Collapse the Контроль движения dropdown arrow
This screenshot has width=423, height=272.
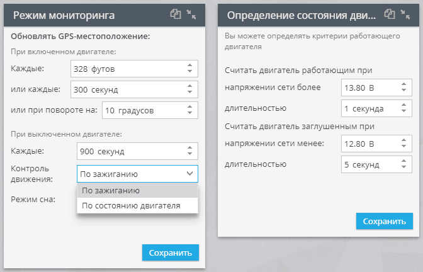coord(190,174)
